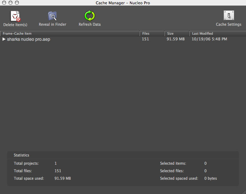246x194 pixels.
Task: Click the Reveal in Finder magnifier icon
Action: click(52, 16)
